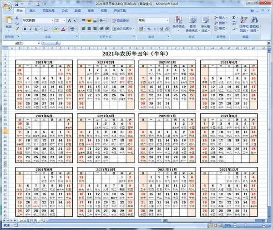Click the accounting number format icon
The image size is (273, 230).
[141, 29]
